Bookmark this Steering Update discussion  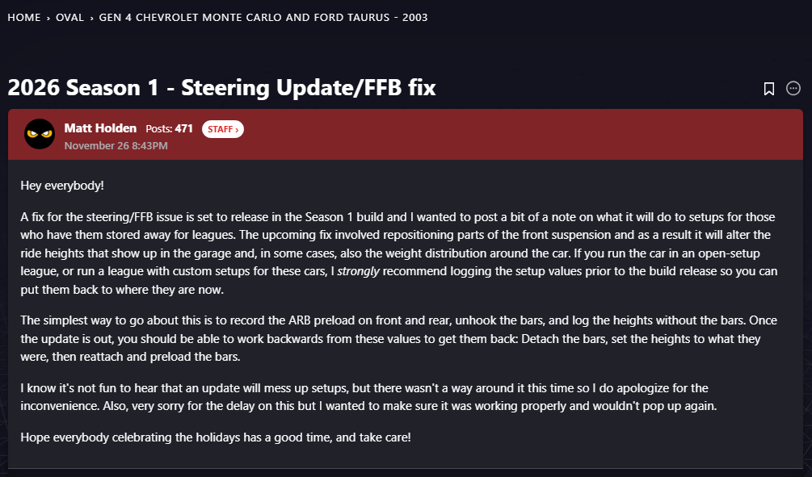click(x=769, y=89)
